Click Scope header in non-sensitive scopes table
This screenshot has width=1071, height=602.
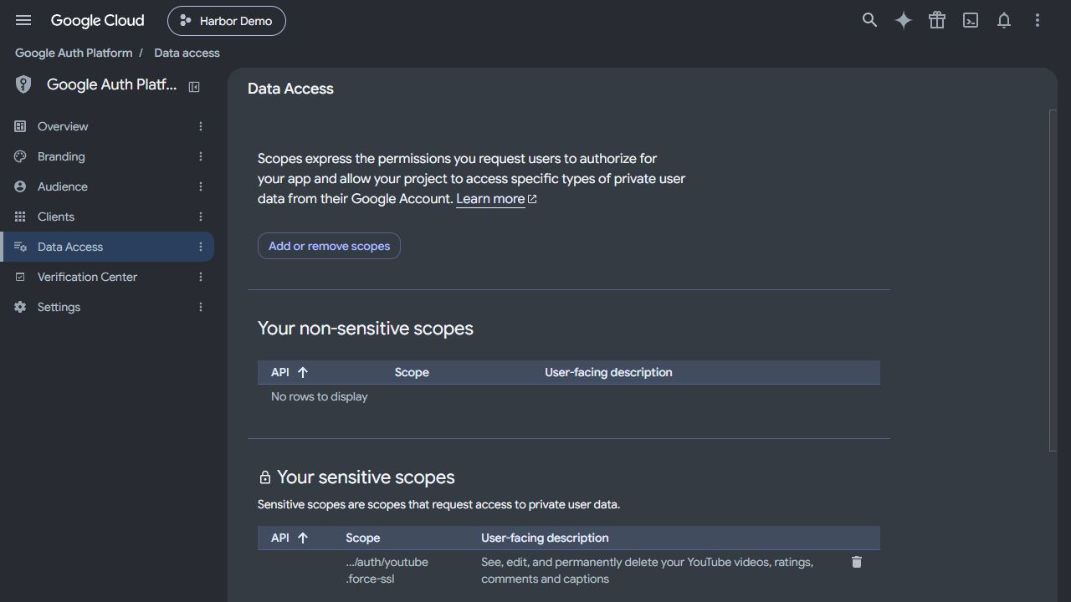412,372
